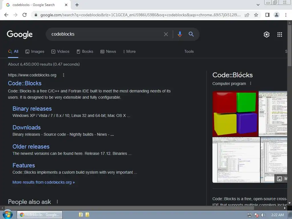Open a new browser tab
Image resolution: width=292 pixels, height=219 pixels.
point(77,5)
